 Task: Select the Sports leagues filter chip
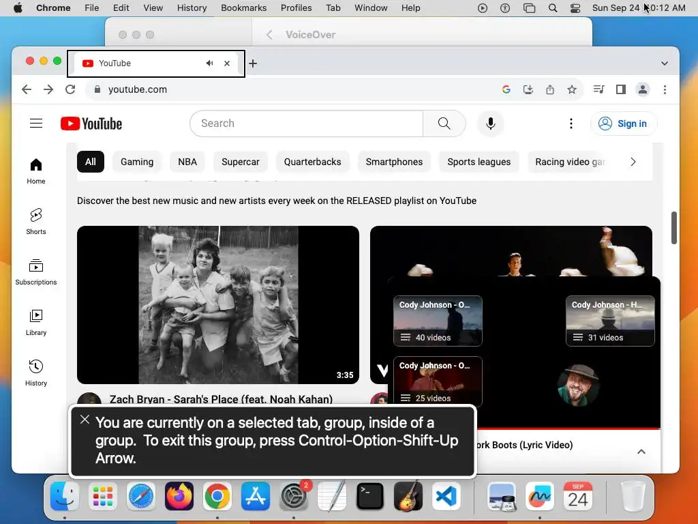click(479, 162)
